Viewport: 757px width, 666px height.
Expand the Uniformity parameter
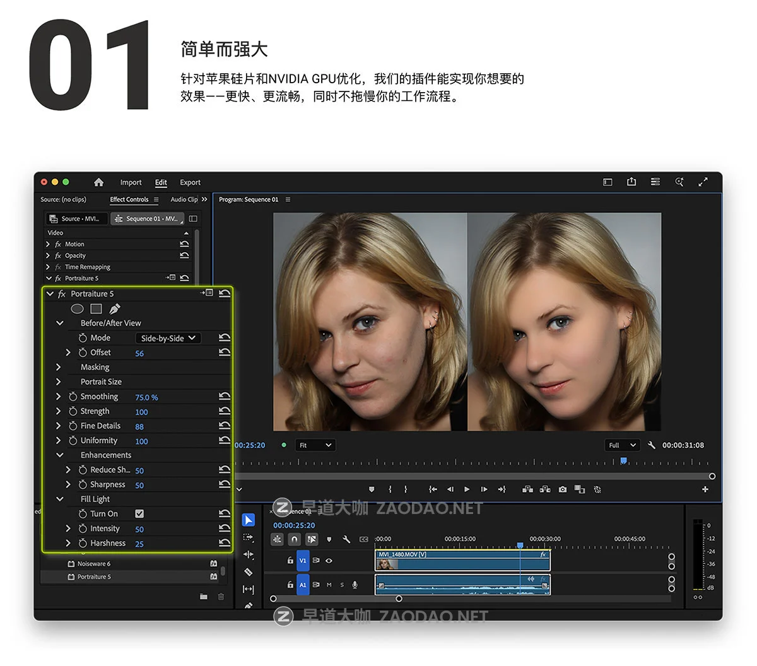(x=59, y=440)
